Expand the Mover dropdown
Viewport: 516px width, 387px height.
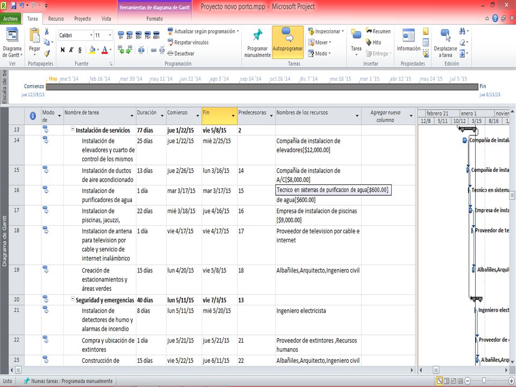pos(319,42)
